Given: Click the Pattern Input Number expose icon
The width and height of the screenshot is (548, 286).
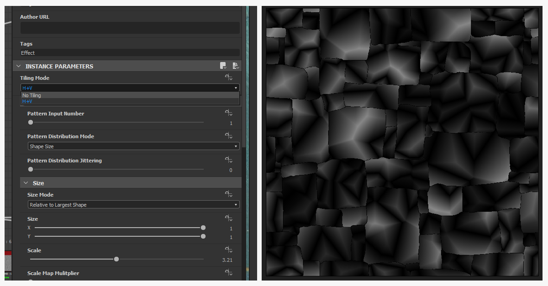Looking at the screenshot, I should tap(229, 113).
